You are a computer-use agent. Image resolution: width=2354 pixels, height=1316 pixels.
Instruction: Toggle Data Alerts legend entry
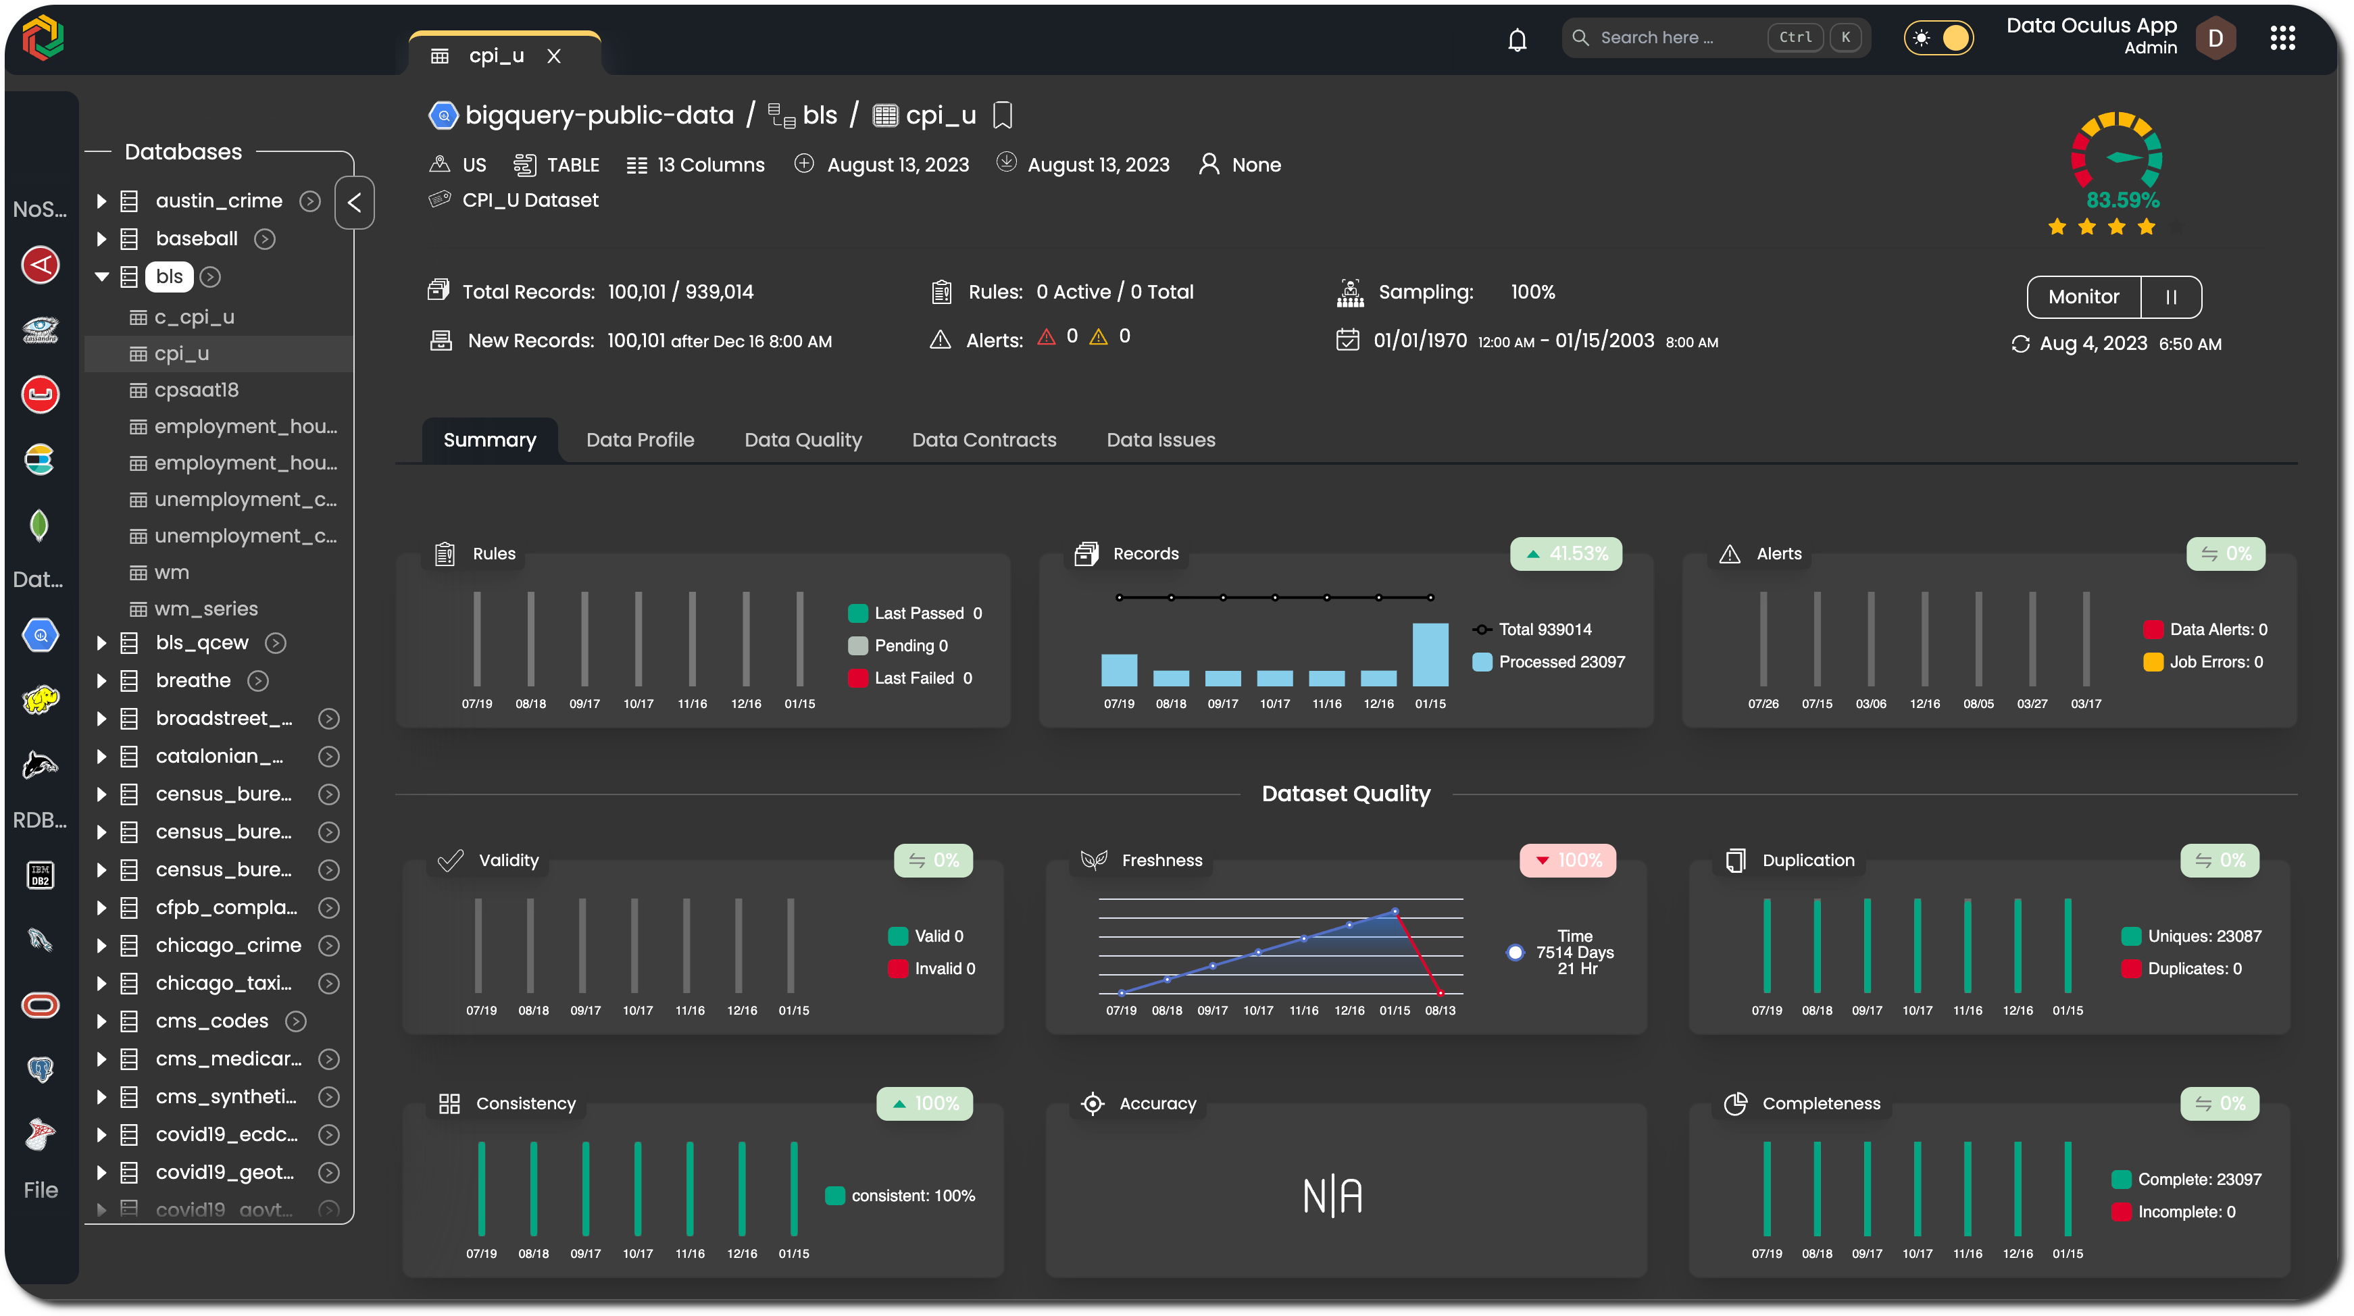click(2205, 630)
